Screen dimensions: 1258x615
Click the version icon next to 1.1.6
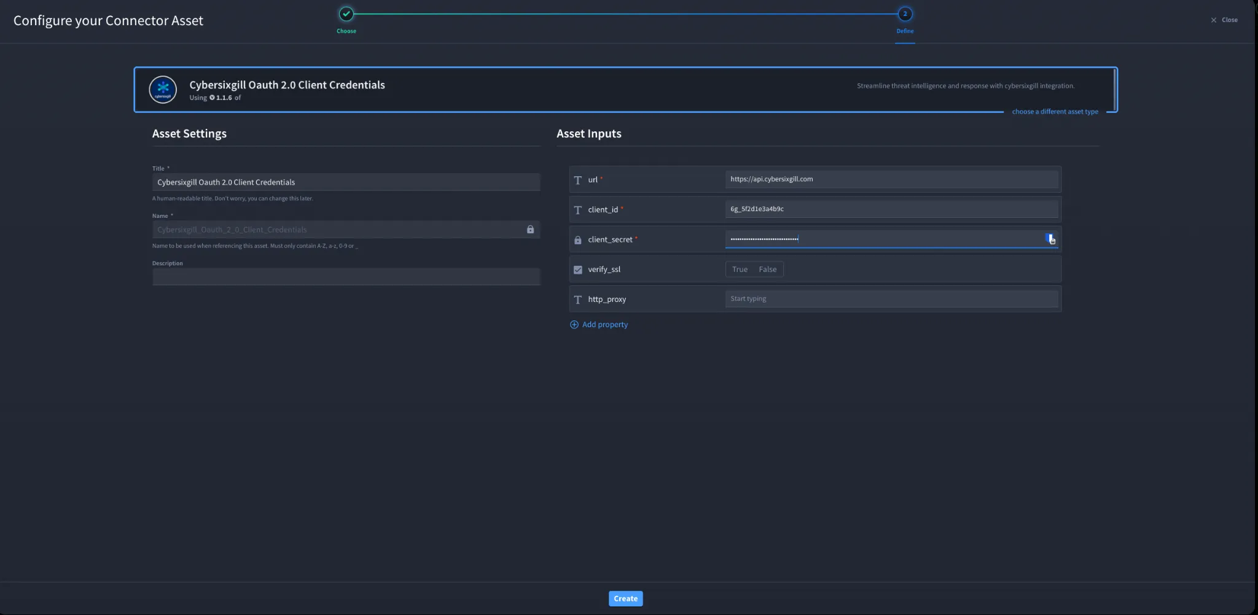(x=212, y=98)
